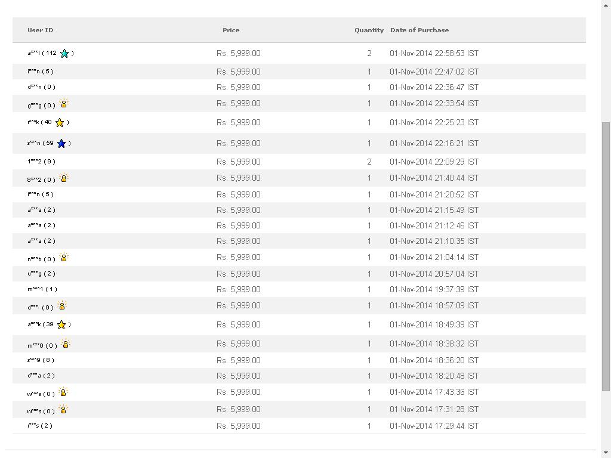Click the Date of Purchase column header

(x=419, y=30)
